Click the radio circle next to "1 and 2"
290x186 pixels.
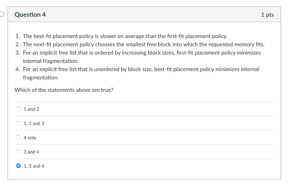coord(18,109)
